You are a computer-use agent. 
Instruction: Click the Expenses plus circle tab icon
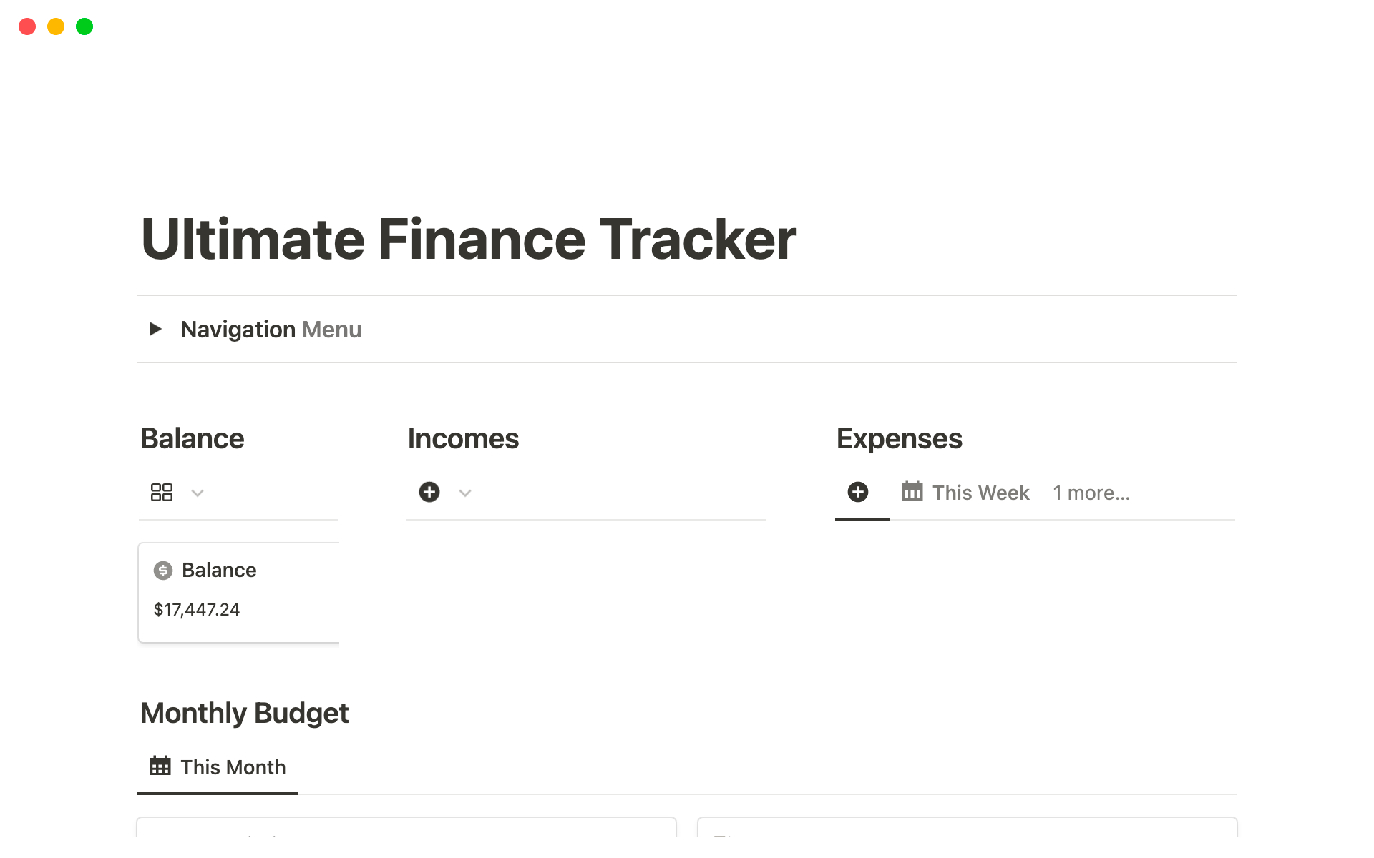(858, 493)
